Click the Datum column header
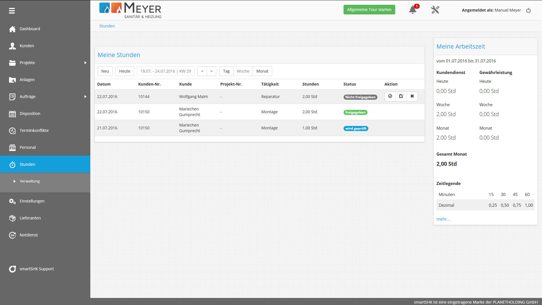This screenshot has width=542, height=305. [104, 84]
